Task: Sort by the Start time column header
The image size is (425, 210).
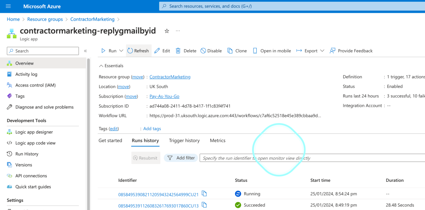Action: click(320, 180)
